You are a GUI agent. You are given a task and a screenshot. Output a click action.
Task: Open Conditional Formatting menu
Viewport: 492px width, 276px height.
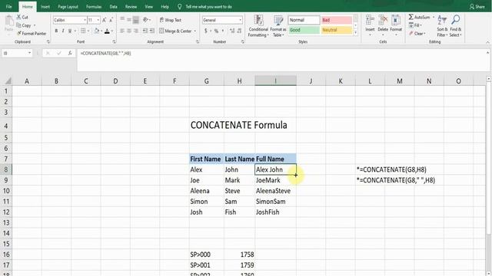click(x=258, y=26)
